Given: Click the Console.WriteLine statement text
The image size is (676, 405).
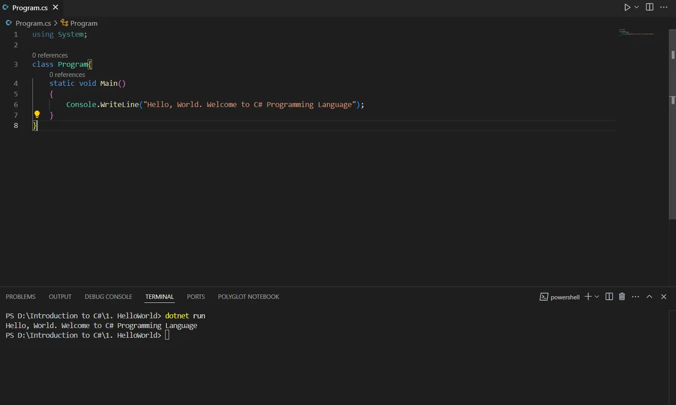Looking at the screenshot, I should 215,104.
